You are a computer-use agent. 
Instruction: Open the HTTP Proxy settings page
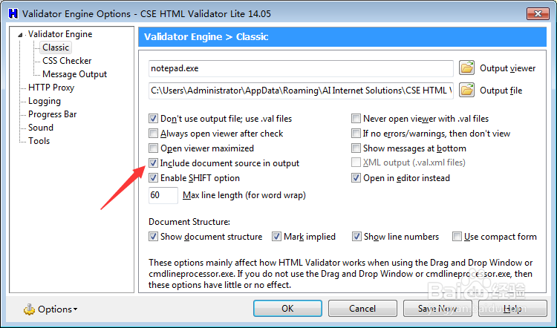[51, 88]
